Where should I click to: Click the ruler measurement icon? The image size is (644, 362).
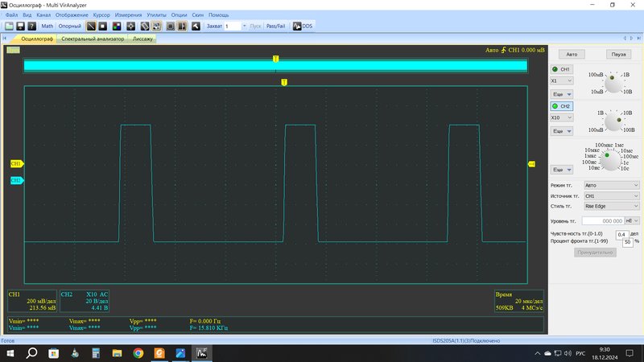pos(145,26)
